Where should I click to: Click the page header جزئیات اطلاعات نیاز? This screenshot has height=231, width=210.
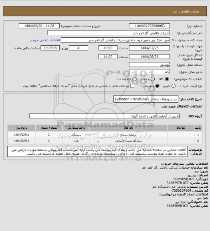click(x=186, y=12)
